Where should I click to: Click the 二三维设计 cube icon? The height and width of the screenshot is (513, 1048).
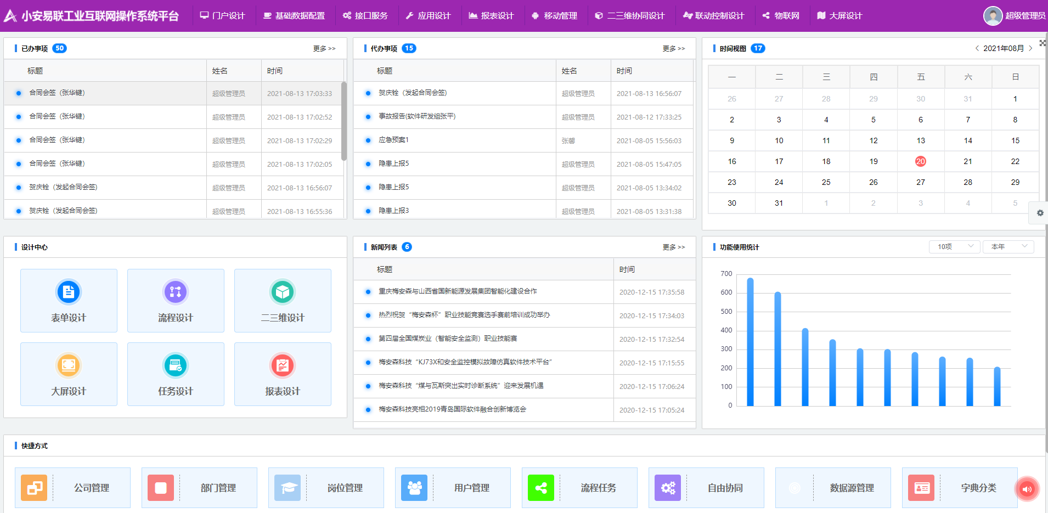pyautogui.click(x=283, y=292)
